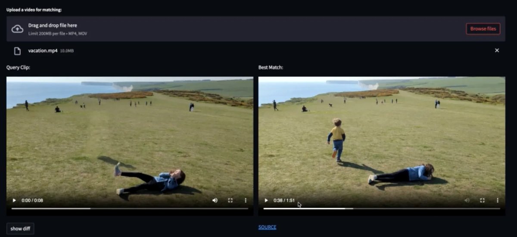Open the SOURCE link
The height and width of the screenshot is (237, 517).
[267, 227]
